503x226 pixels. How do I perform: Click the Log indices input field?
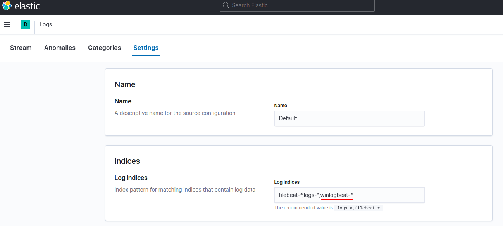tap(349, 195)
